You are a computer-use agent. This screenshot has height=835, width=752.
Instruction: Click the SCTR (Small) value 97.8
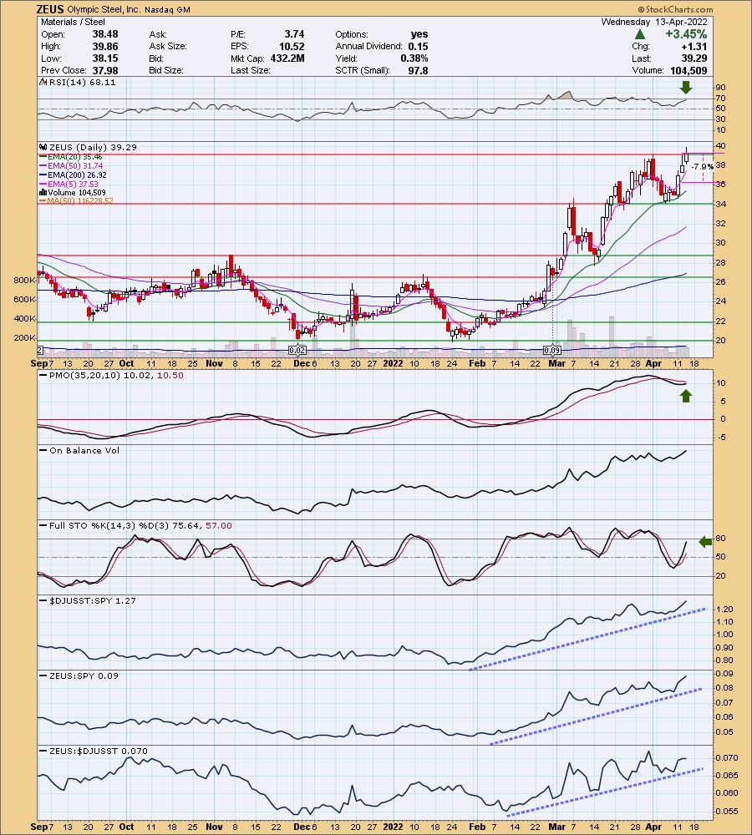(419, 70)
